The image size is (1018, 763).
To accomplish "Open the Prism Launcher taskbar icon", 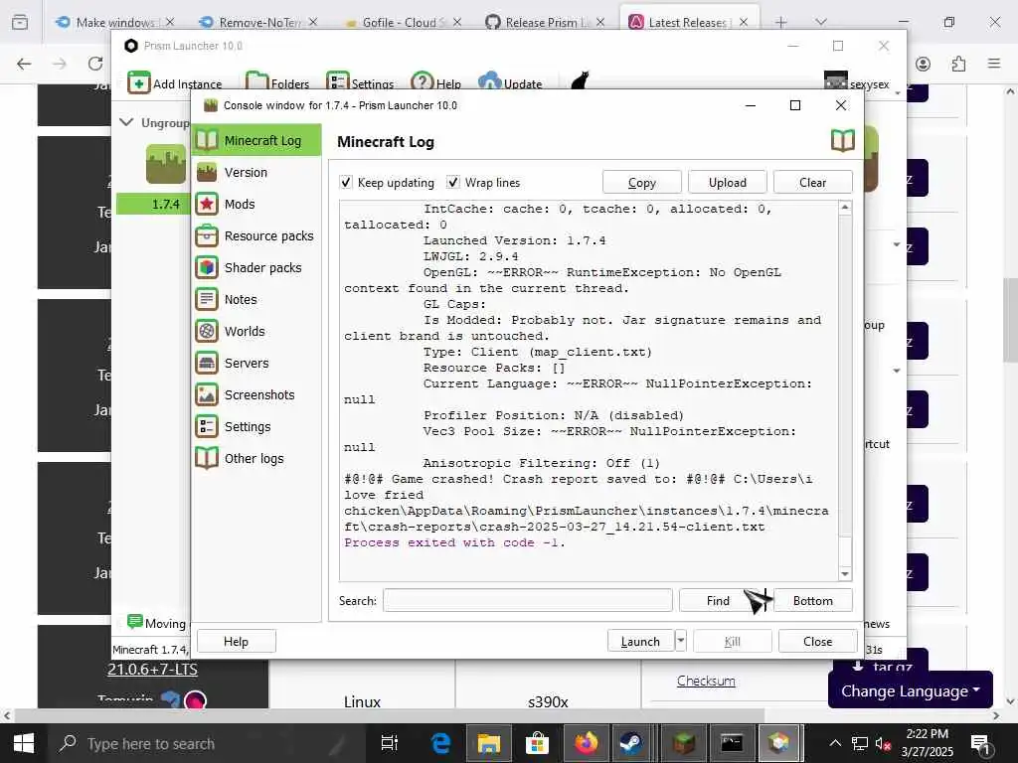I will 779,743.
